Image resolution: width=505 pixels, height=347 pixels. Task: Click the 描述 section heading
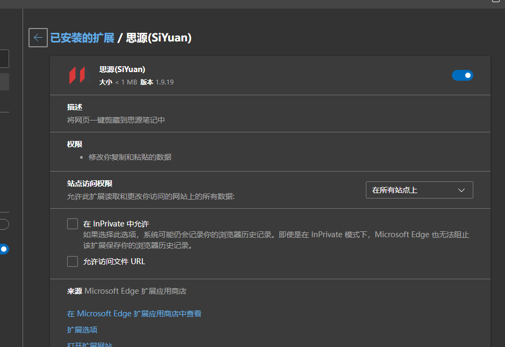coord(74,107)
